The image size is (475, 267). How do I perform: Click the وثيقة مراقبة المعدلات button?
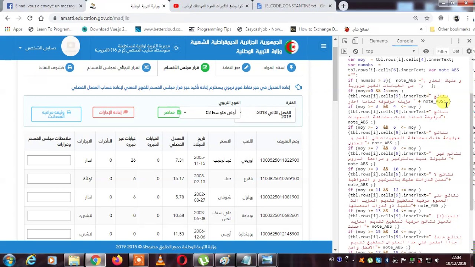[56, 114]
